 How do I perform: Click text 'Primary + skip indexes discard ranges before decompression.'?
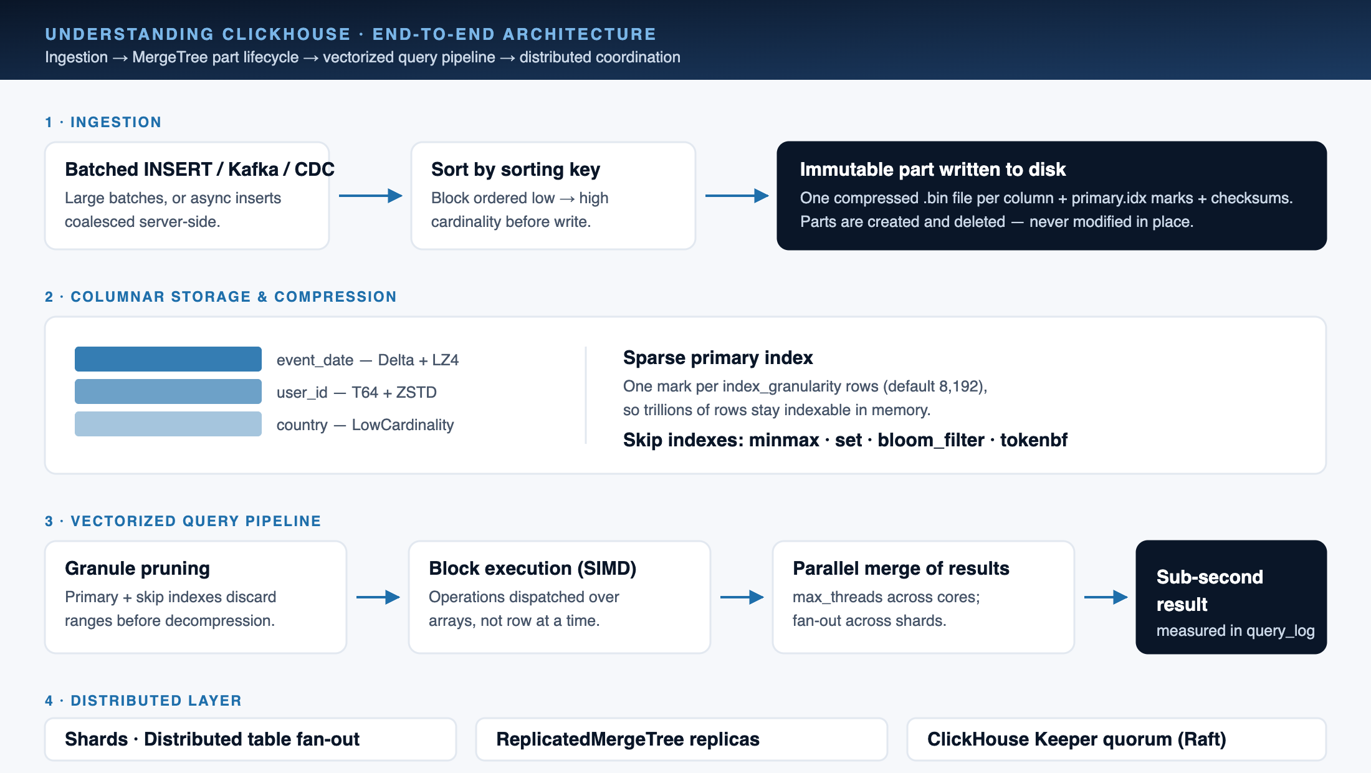click(170, 609)
